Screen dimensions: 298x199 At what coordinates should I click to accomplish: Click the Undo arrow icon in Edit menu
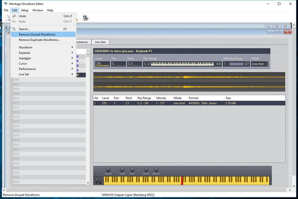click(x=14, y=16)
